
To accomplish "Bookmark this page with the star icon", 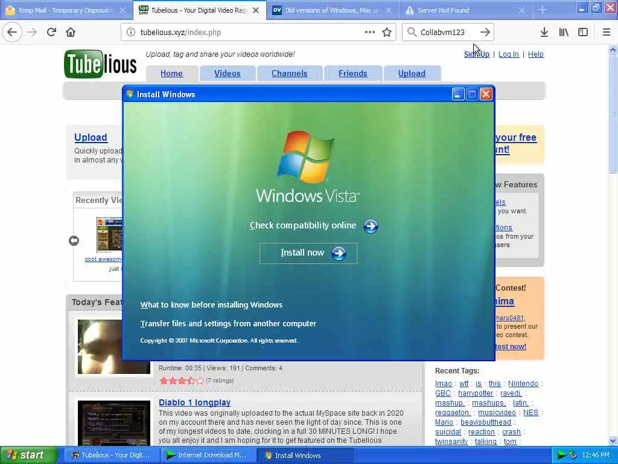I will 387,33.
